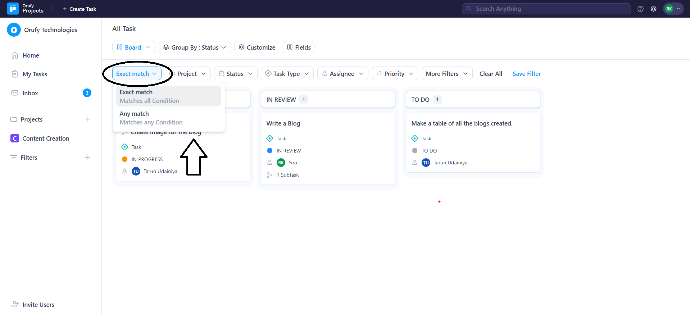Click the Save Filter link

tap(526, 74)
